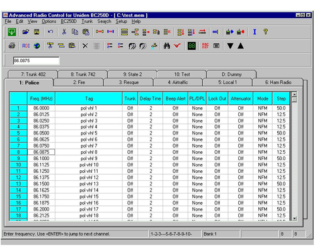Click the table scrollbar down arrow
The width and height of the screenshot is (315, 250).
point(294,219)
